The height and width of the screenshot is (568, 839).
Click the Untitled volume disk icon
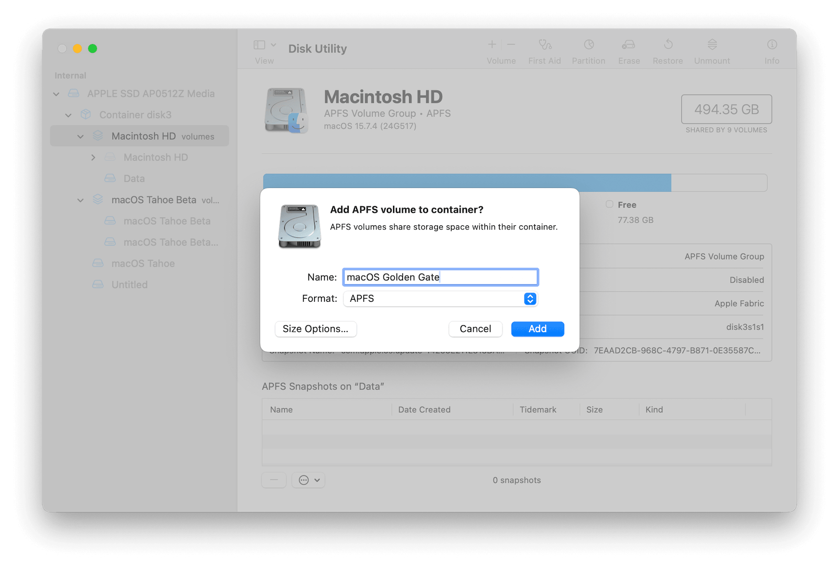pyautogui.click(x=98, y=284)
